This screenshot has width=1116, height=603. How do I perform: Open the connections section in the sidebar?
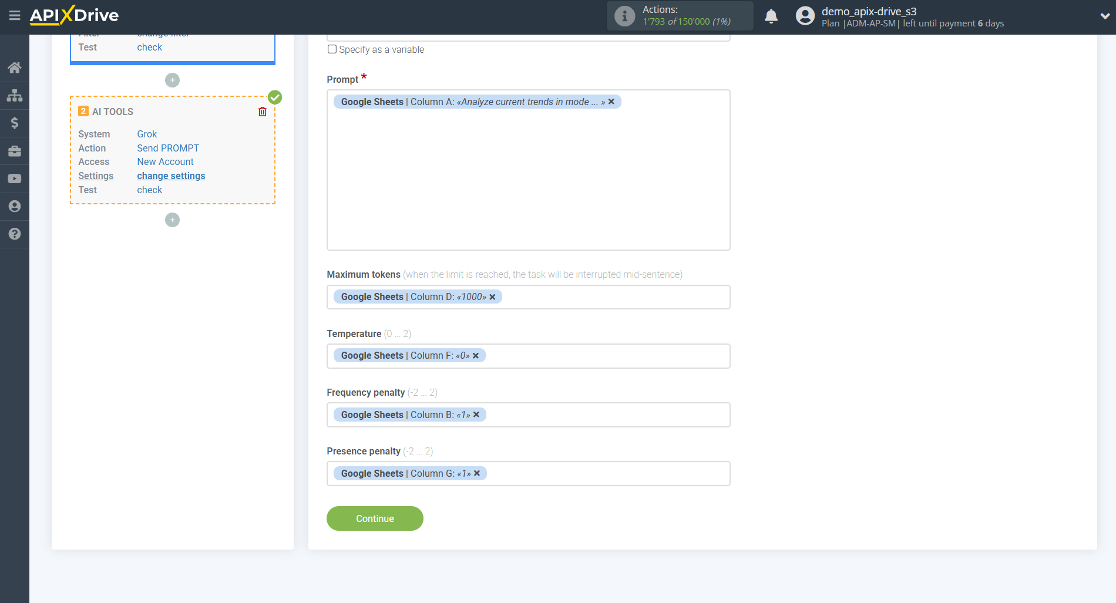(x=15, y=95)
